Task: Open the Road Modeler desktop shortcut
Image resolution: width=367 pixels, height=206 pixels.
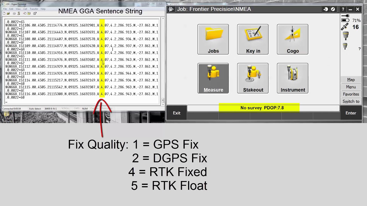Action: pyautogui.click(x=7, y=117)
